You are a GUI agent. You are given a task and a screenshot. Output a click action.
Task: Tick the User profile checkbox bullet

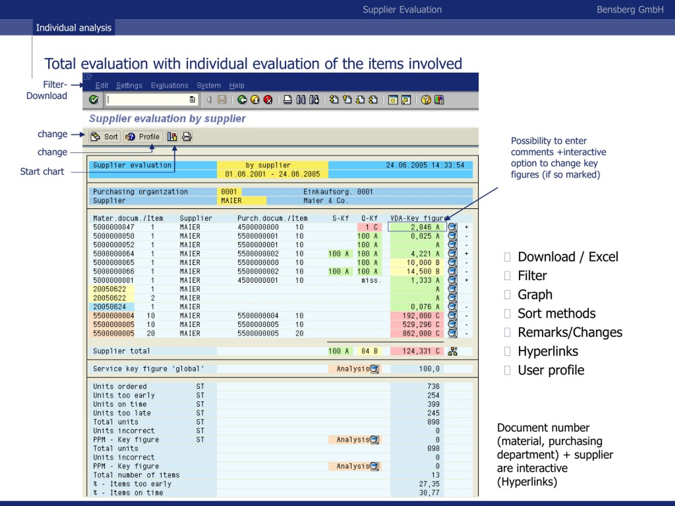tap(507, 370)
